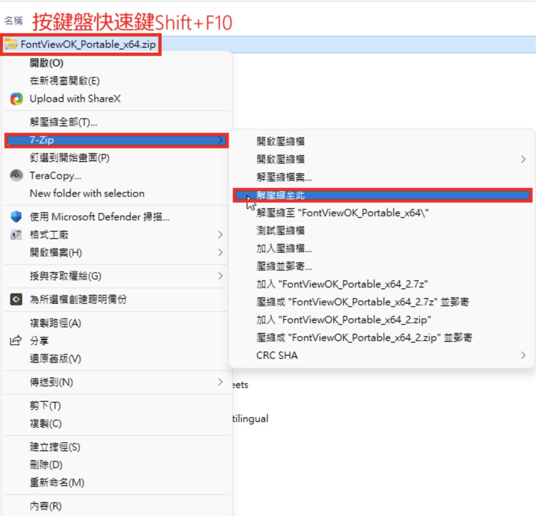Choose 解壓縮檔案... in 7-Zip submenu

(x=382, y=177)
